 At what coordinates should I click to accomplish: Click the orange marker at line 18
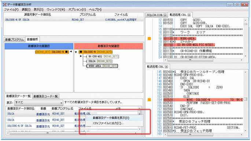149,39
